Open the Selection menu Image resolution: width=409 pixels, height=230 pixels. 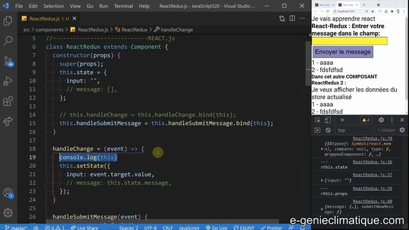pyautogui.click(x=54, y=6)
